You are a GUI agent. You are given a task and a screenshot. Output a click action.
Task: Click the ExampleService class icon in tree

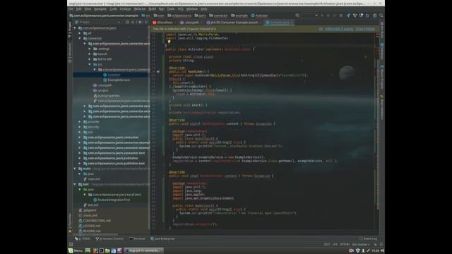(x=105, y=80)
